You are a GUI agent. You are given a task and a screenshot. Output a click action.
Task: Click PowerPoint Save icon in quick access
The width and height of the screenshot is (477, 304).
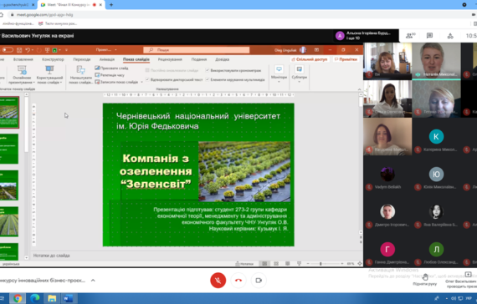[19, 50]
